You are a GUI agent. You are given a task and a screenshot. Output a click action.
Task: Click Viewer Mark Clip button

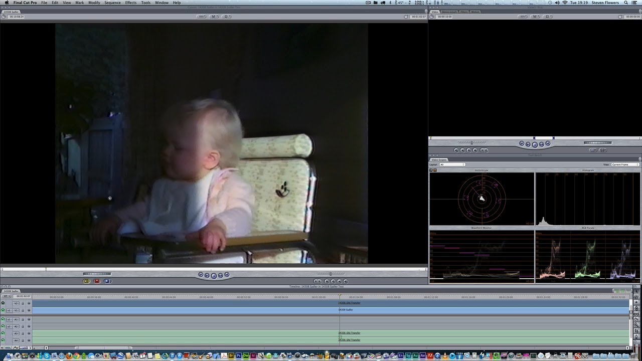point(462,150)
